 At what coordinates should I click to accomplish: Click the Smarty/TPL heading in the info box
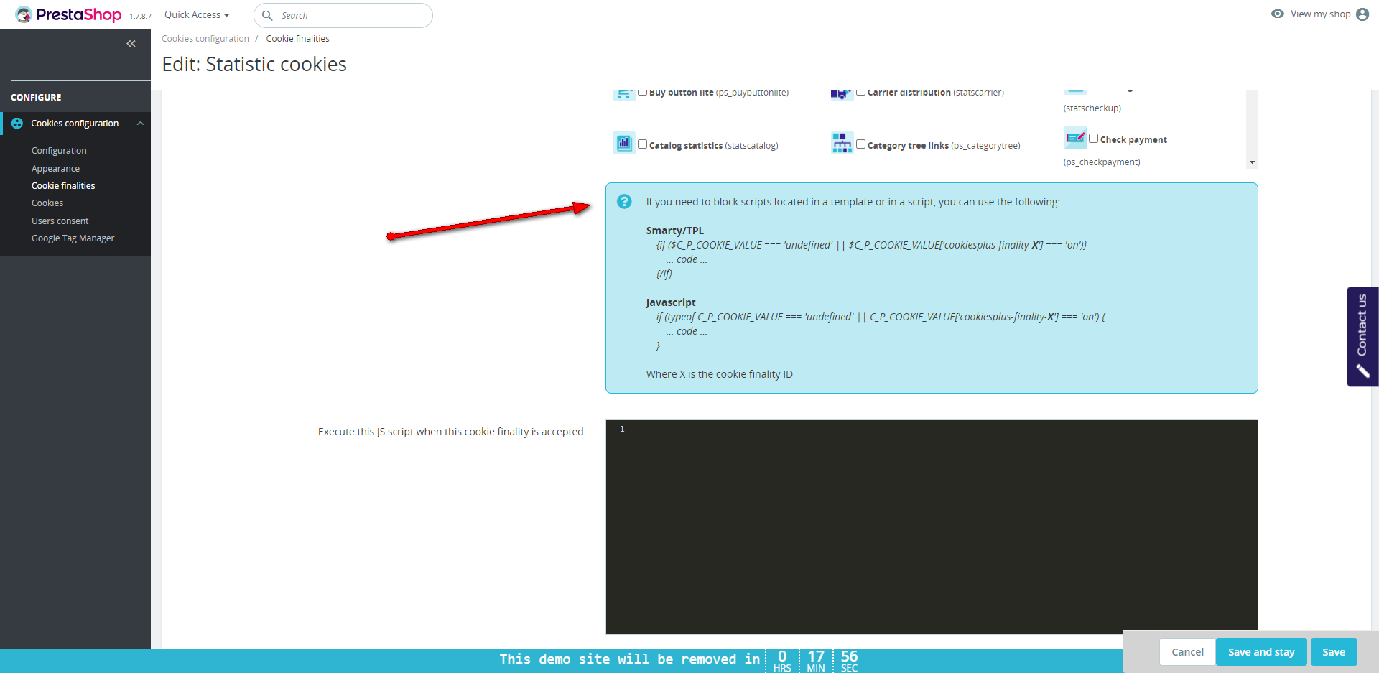[x=675, y=231]
